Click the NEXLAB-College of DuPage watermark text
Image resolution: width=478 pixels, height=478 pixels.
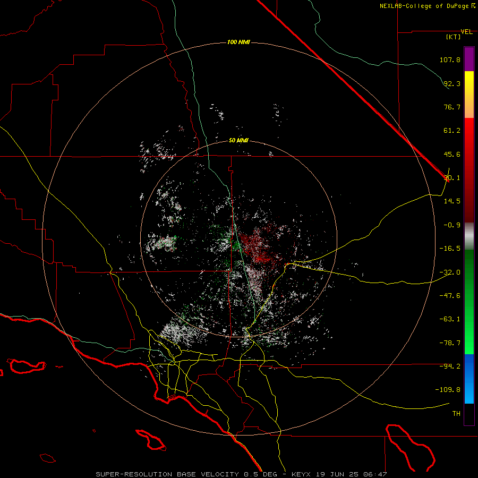tap(427, 6)
